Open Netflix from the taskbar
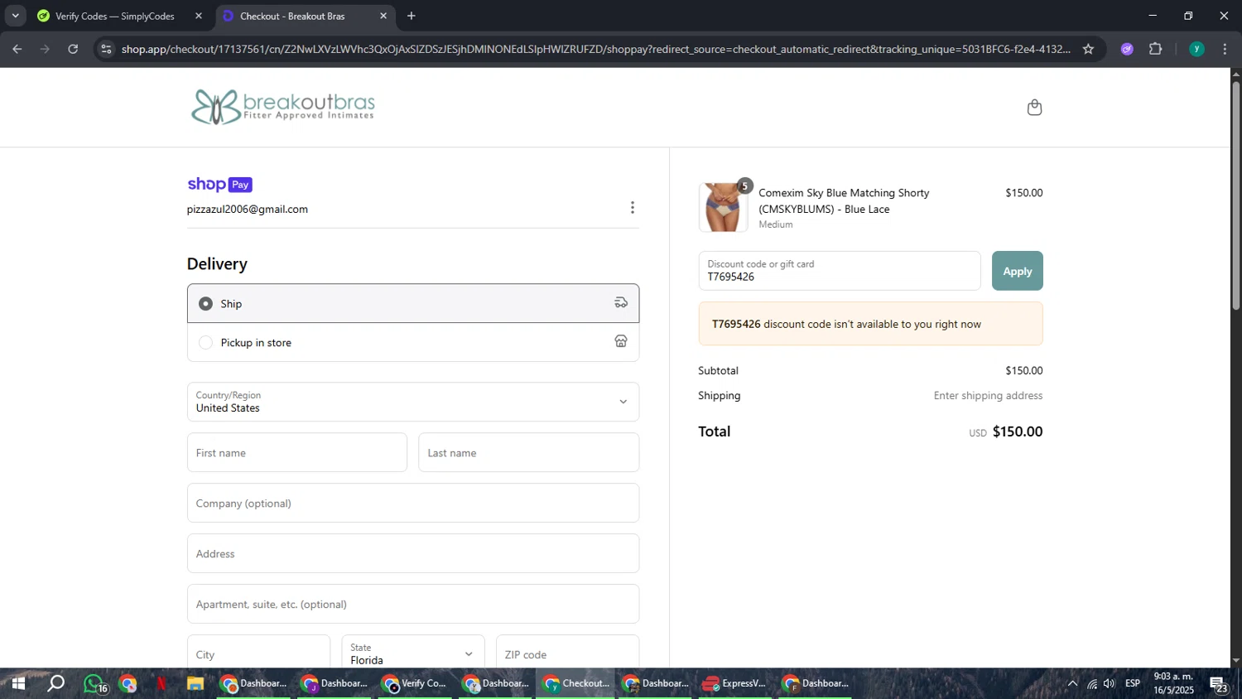Viewport: 1242px width, 699px height. tap(161, 684)
